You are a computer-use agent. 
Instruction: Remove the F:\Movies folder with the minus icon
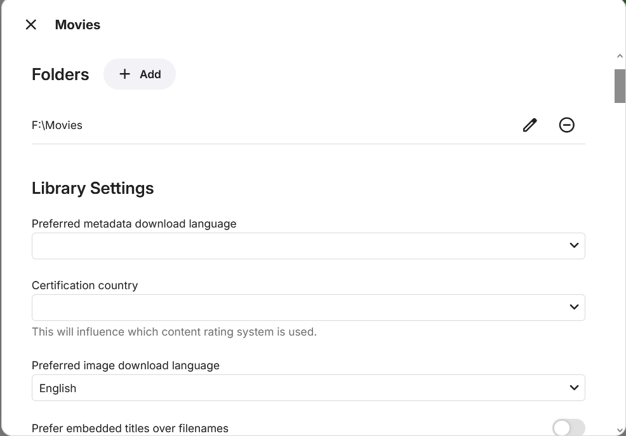(566, 125)
